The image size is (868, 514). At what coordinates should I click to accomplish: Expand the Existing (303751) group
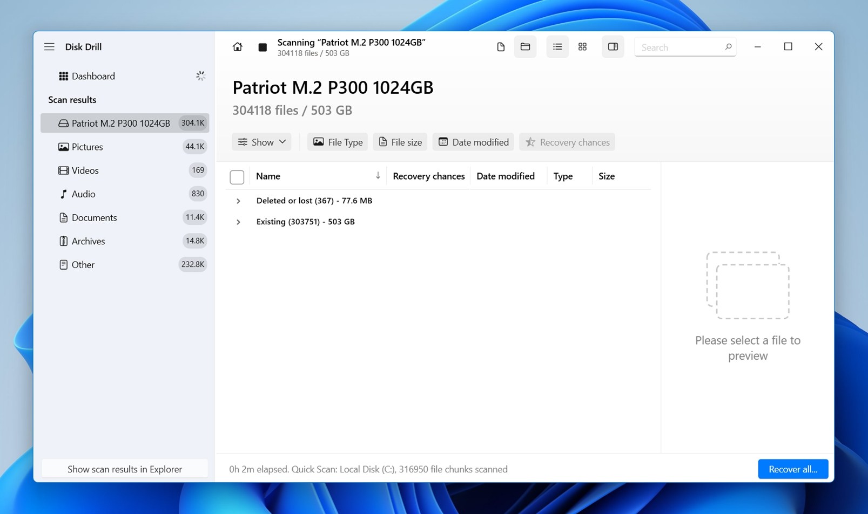point(238,222)
